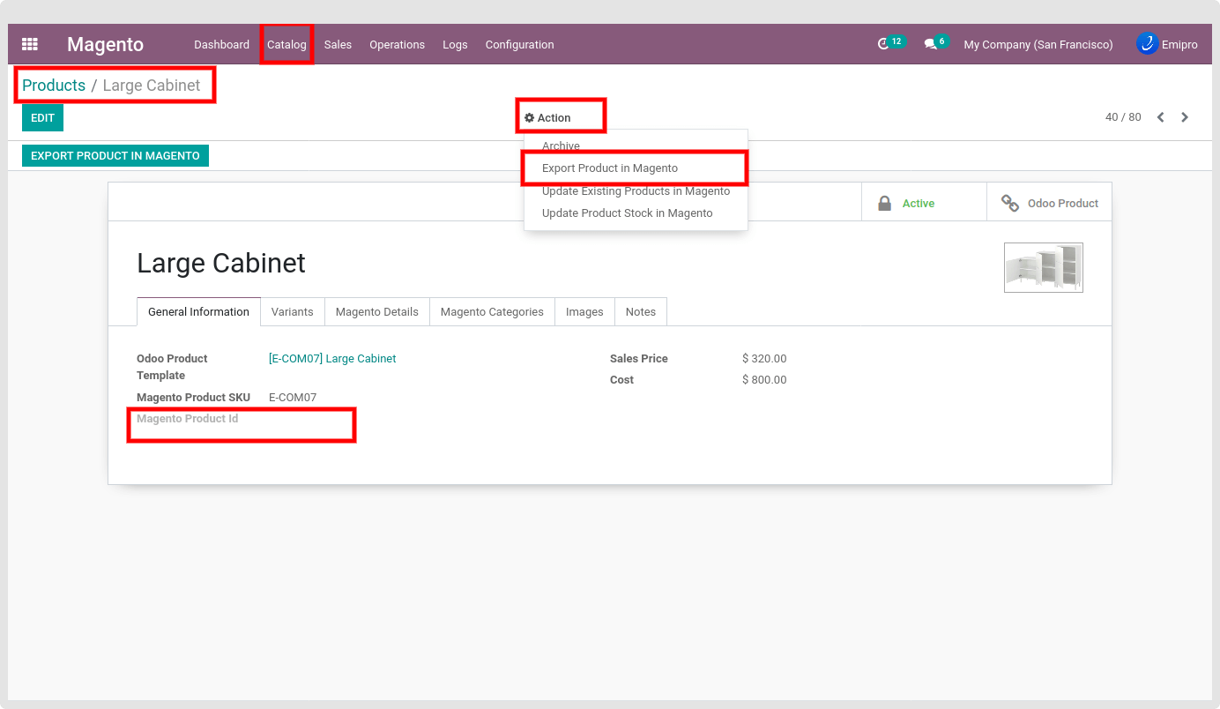Image resolution: width=1220 pixels, height=709 pixels.
Task: Click the link icon beside Odoo Product
Action: [x=1010, y=203]
